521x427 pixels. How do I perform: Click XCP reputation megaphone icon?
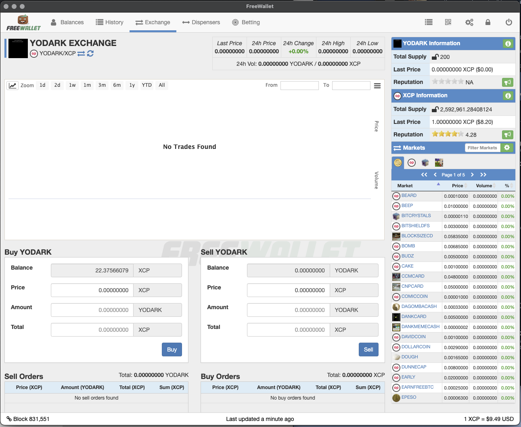pyautogui.click(x=508, y=135)
